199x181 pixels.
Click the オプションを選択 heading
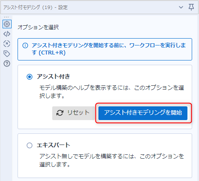[x=38, y=27]
